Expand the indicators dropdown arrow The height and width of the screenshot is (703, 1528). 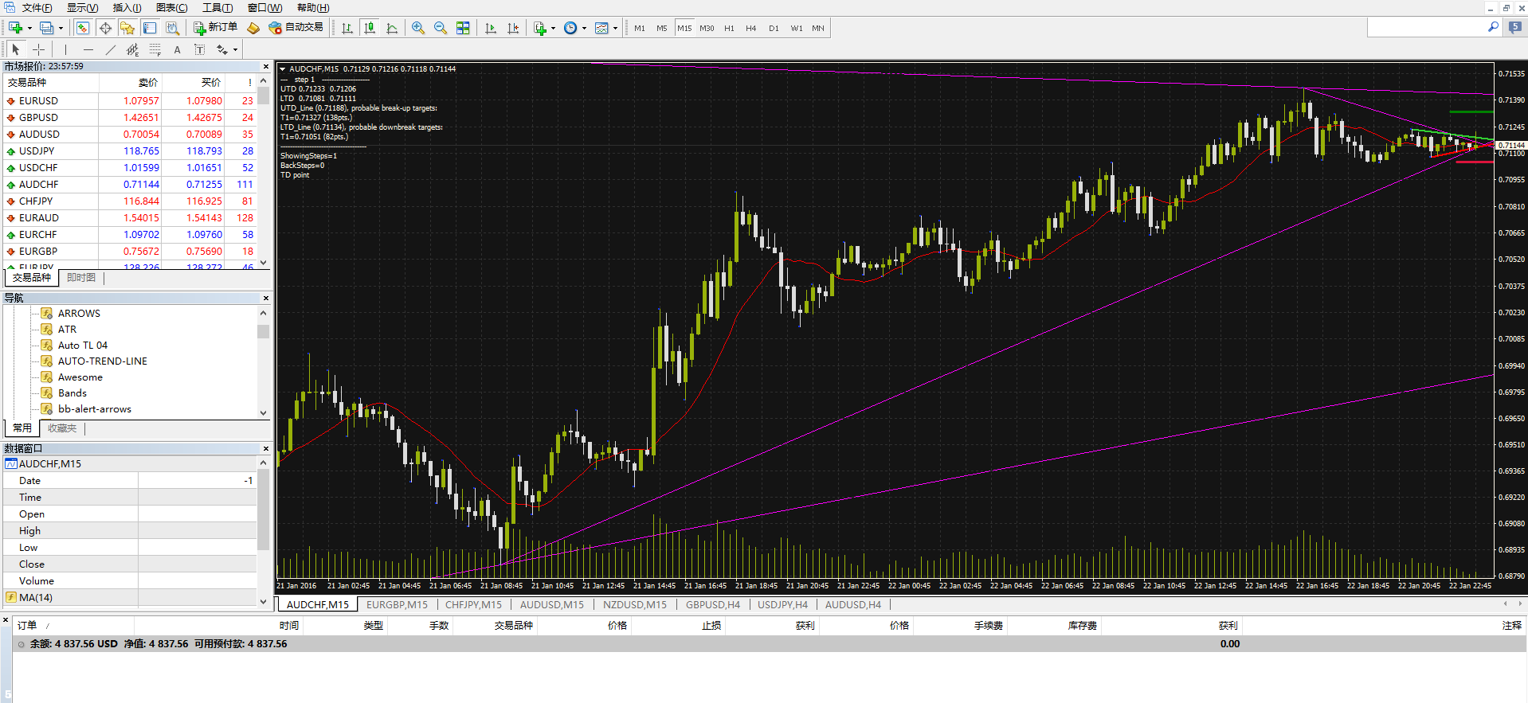click(x=553, y=28)
